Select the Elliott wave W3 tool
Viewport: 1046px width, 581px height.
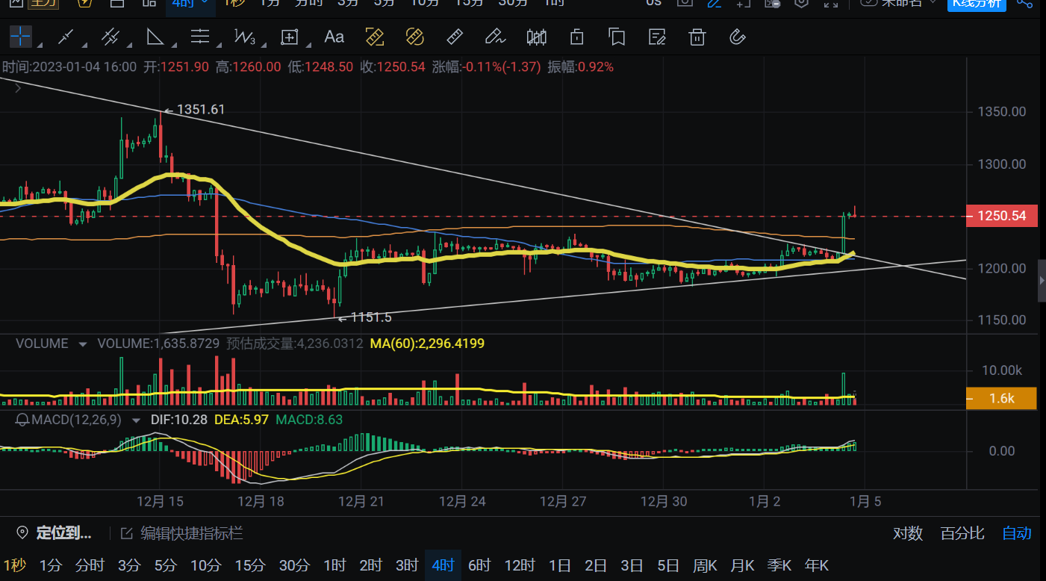click(x=244, y=37)
